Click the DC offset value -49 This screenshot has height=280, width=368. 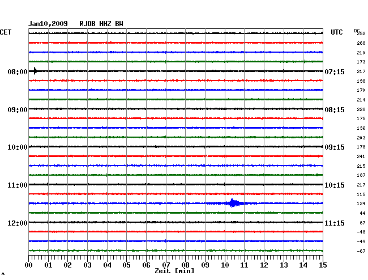click(361, 241)
